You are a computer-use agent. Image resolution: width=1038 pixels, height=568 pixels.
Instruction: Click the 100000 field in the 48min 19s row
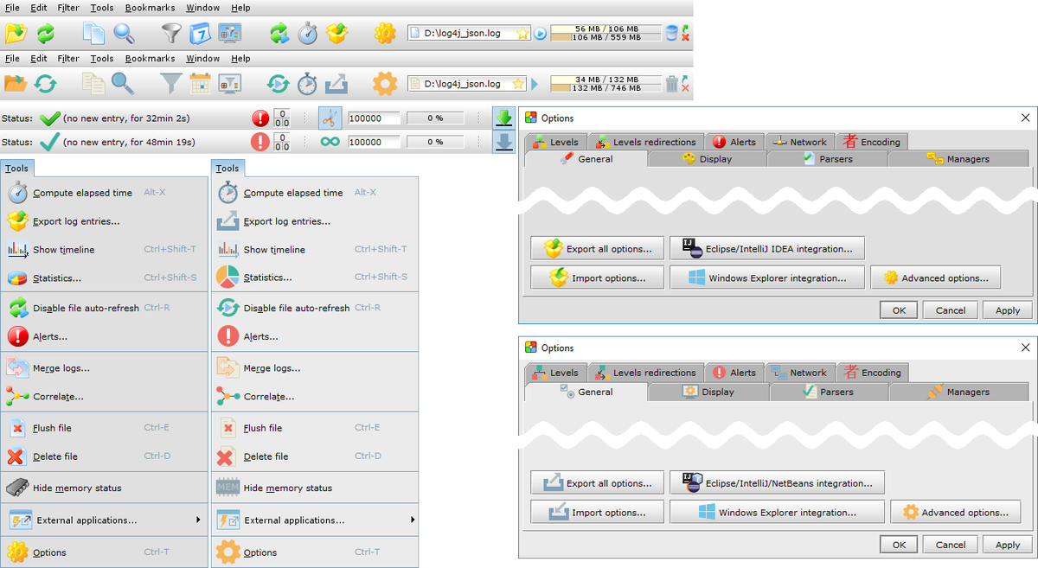[374, 142]
